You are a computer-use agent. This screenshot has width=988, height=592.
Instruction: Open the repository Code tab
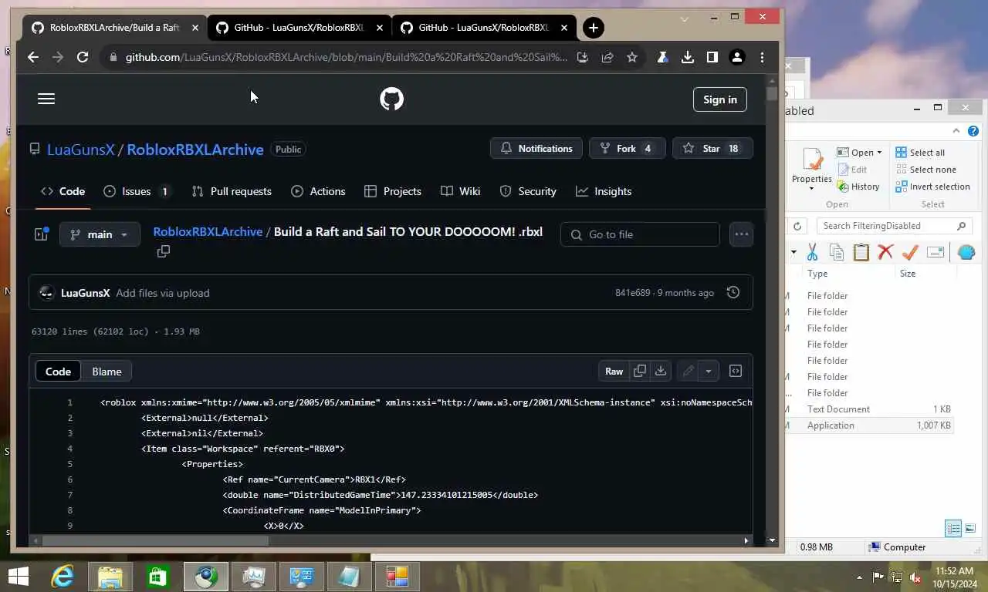(63, 191)
